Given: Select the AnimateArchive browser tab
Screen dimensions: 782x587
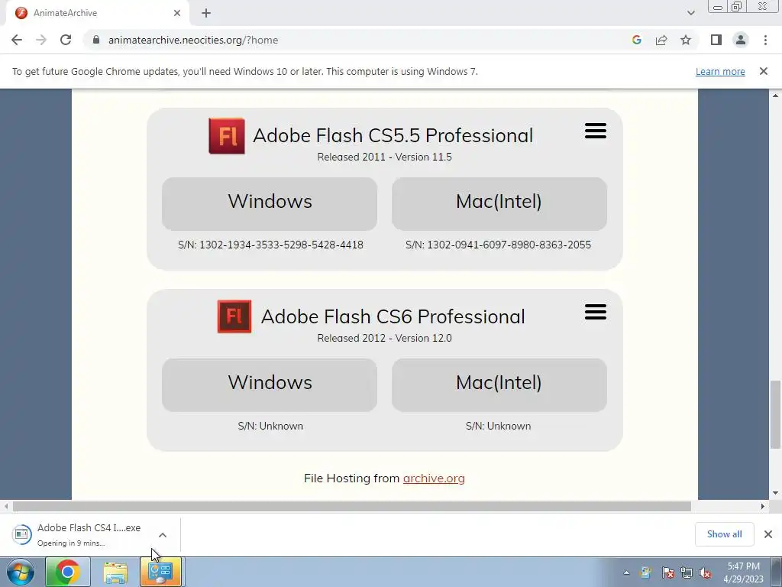Looking at the screenshot, I should [97, 13].
